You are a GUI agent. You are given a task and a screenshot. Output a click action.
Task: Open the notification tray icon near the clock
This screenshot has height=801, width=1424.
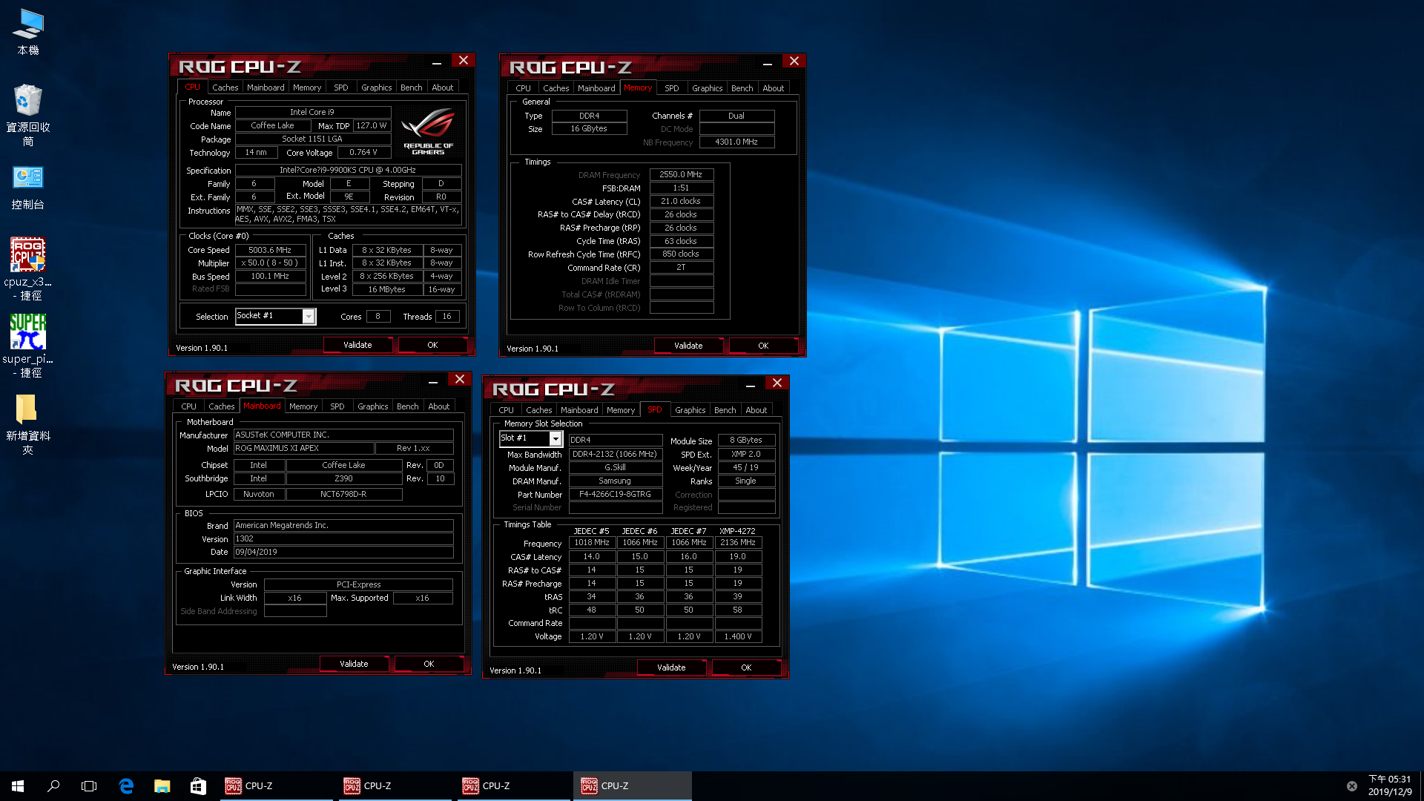pyautogui.click(x=1352, y=786)
